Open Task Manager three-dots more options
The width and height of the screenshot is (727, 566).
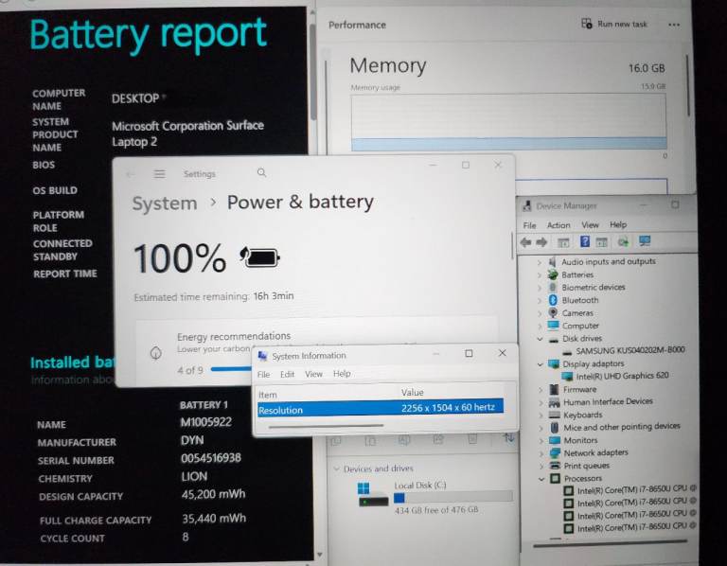[674, 25]
